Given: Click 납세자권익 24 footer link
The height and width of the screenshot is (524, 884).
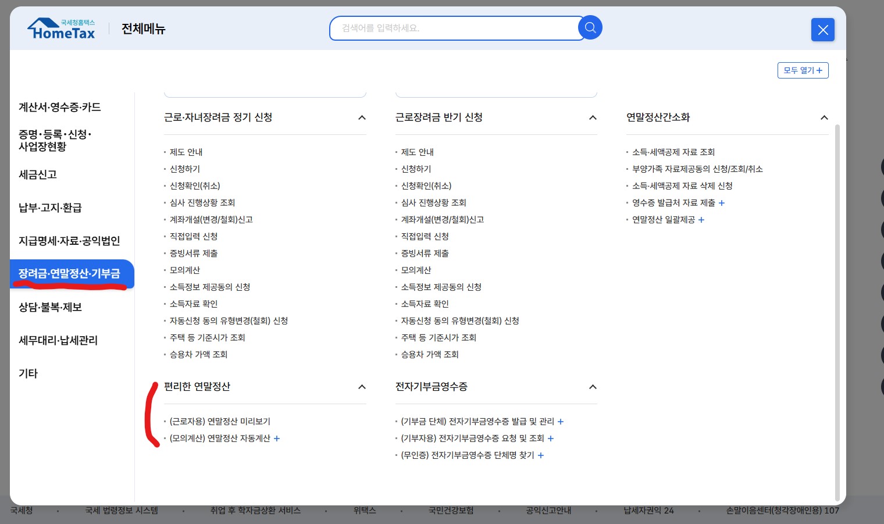Looking at the screenshot, I should tap(648, 511).
